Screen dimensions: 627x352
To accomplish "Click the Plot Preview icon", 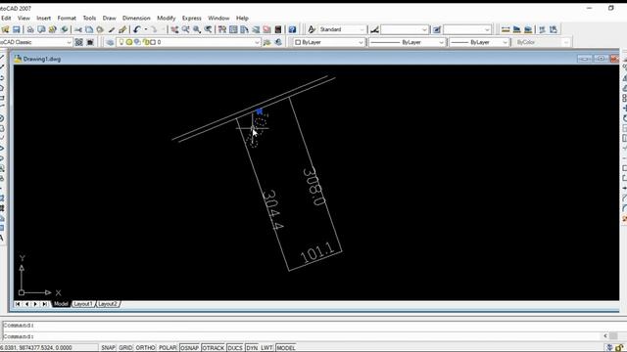I will click(x=41, y=29).
